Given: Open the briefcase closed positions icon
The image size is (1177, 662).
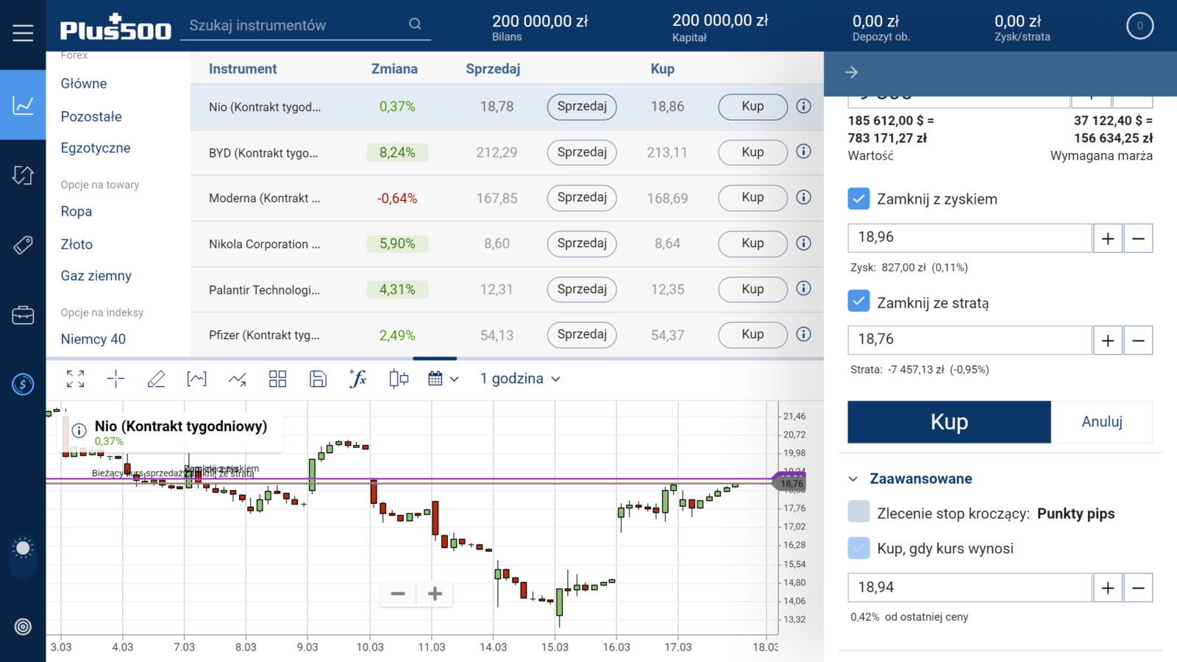Looking at the screenshot, I should pyautogui.click(x=23, y=315).
